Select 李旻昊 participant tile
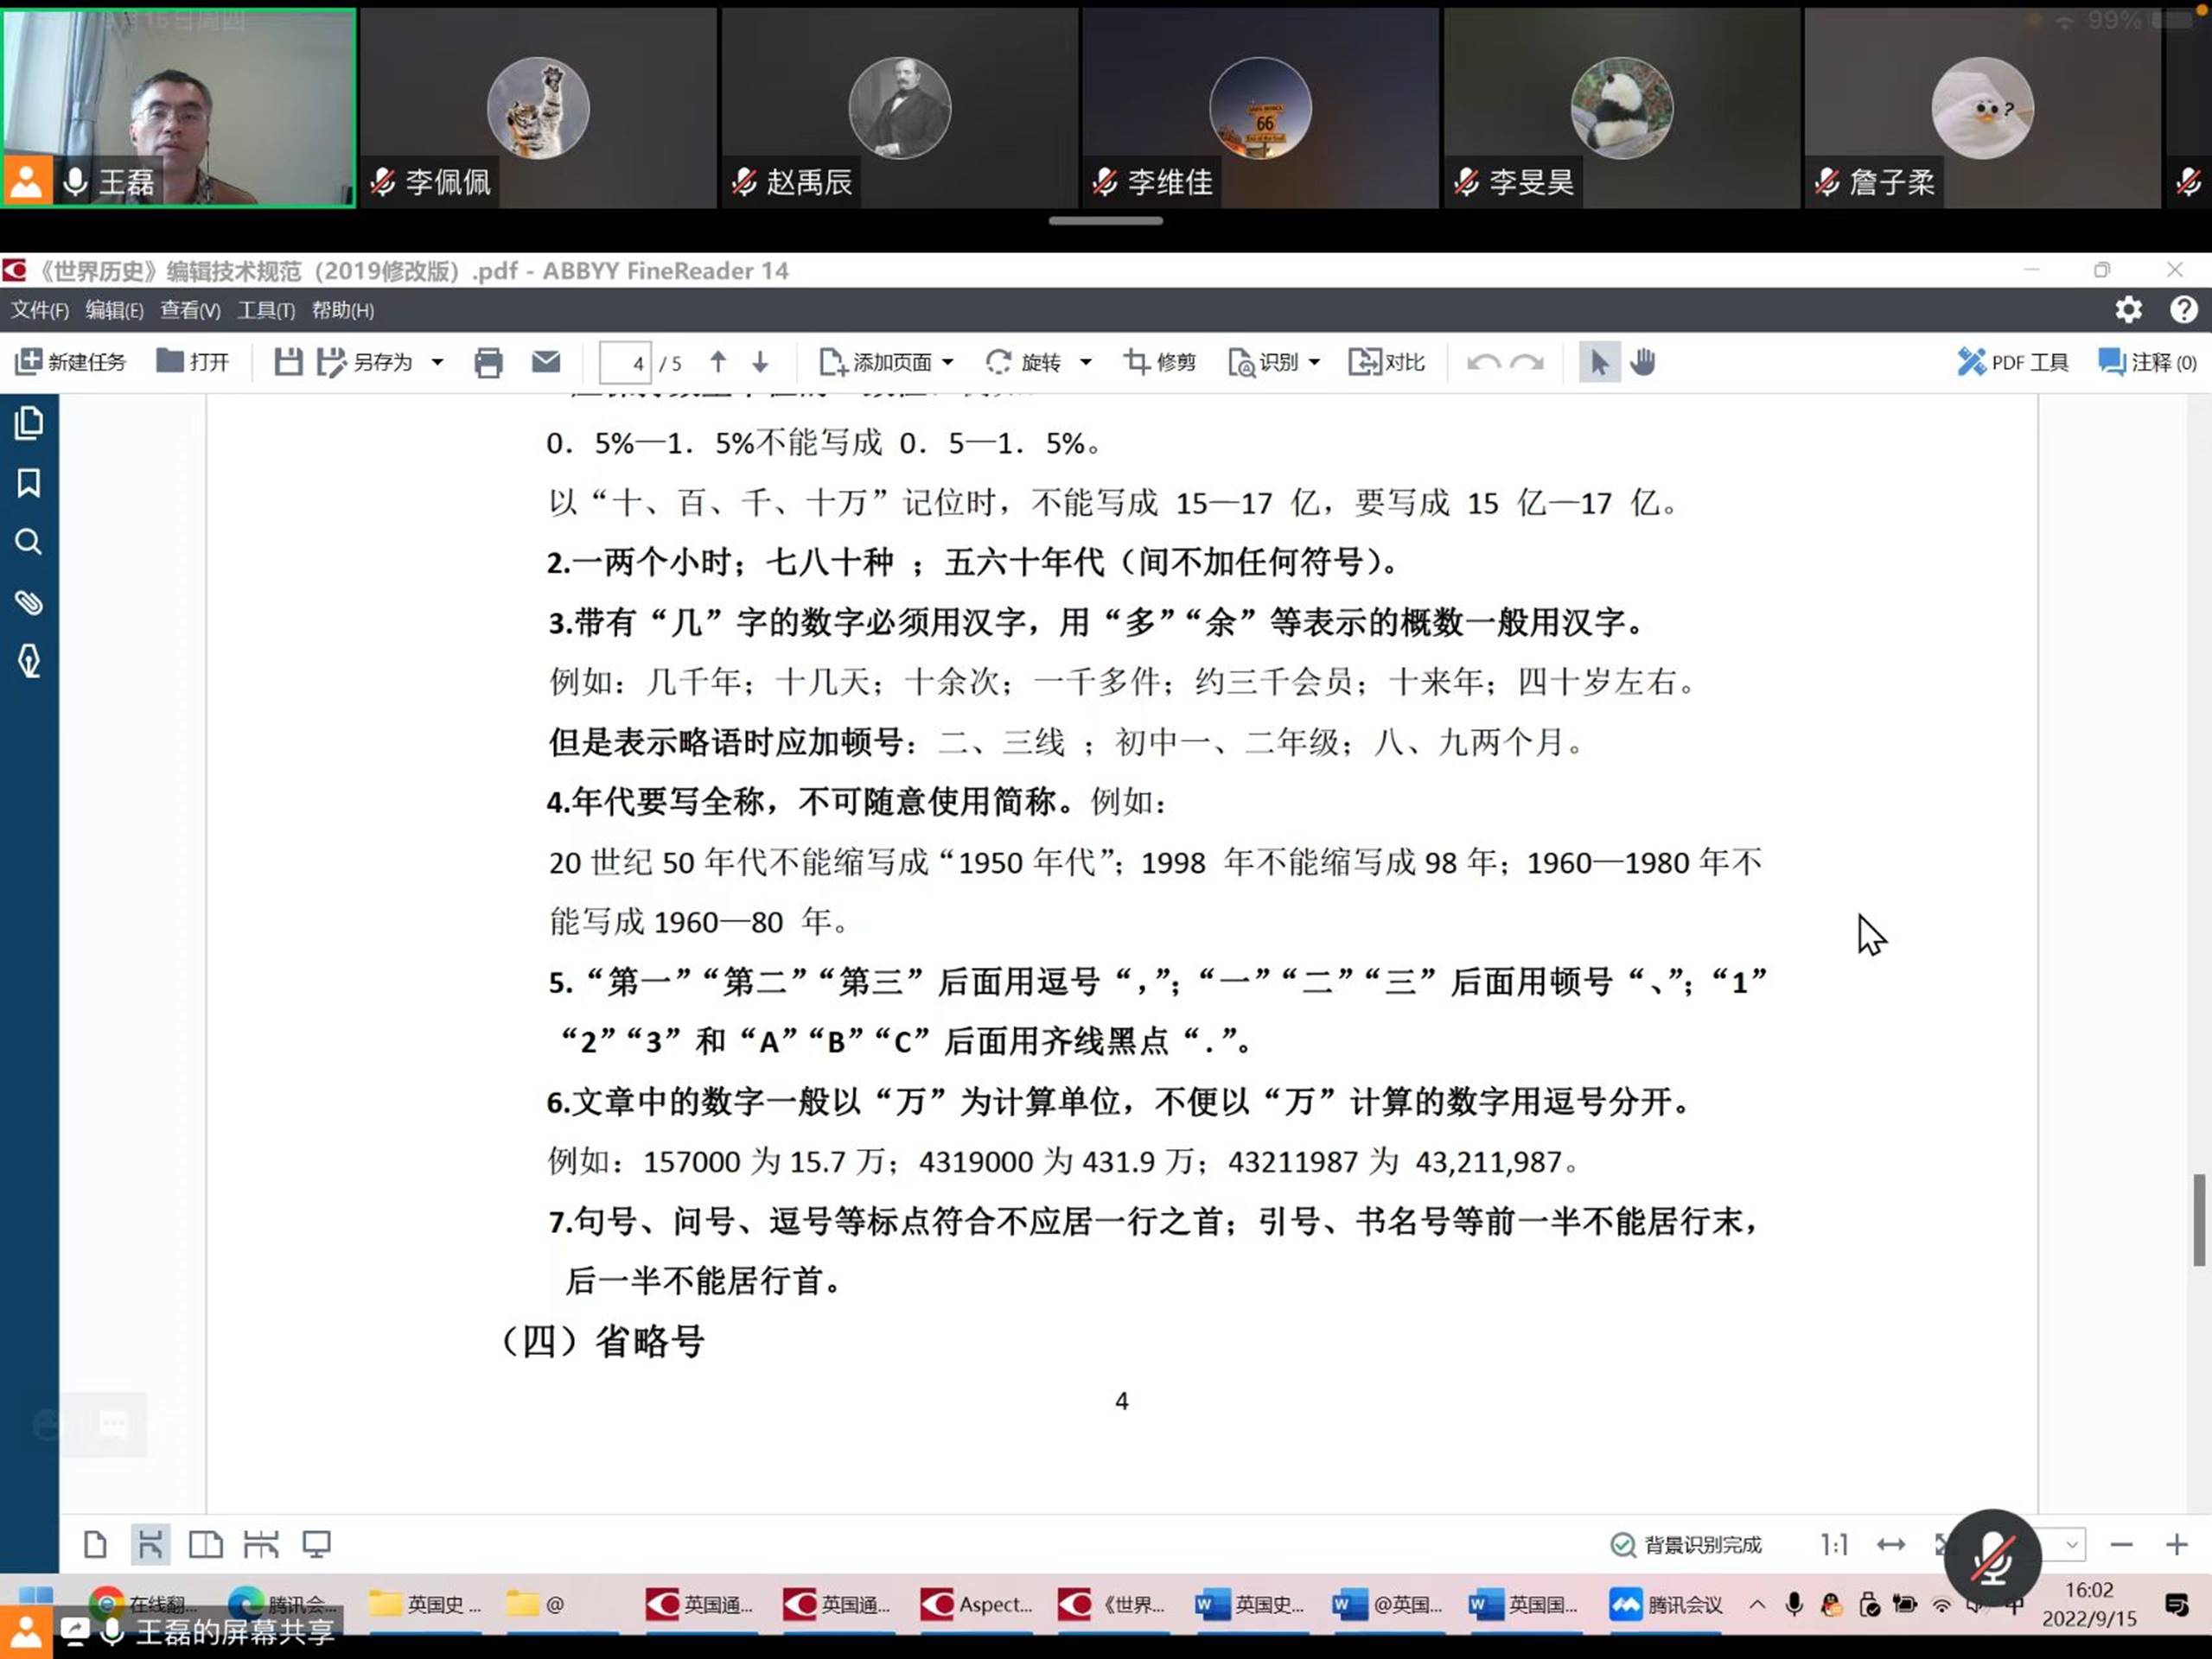Viewport: 2212px width, 1659px height. coord(1621,108)
